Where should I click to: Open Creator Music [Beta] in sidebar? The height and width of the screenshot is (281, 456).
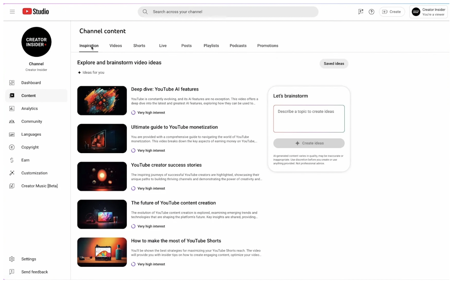[36, 186]
